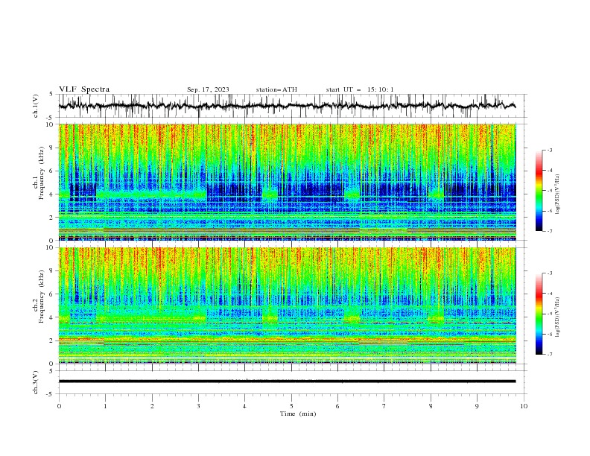This screenshot has width=590, height=456.
Task: Click the 'station=ATH' header label
Action: point(276,89)
